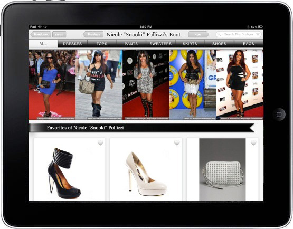
Task: Expand the search boutique dropdown arrow
Action: click(258, 34)
